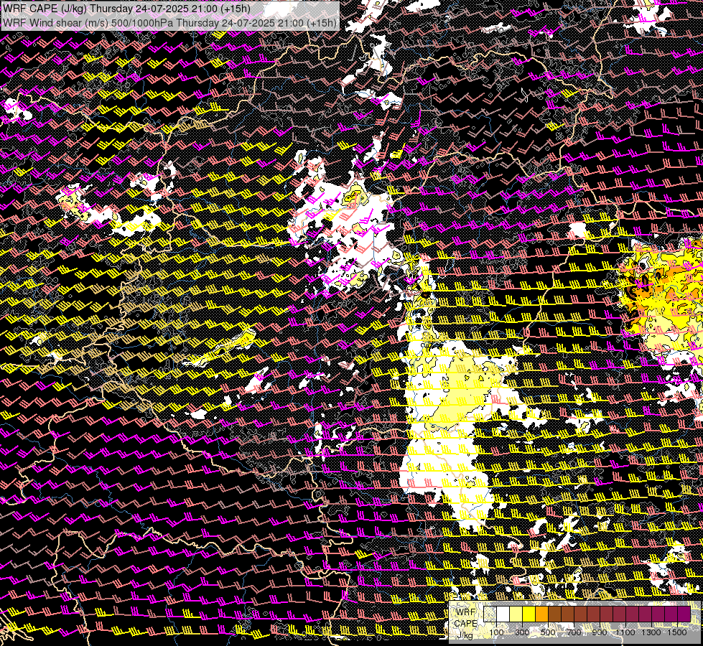Choose the orange legend swatch
The height and width of the screenshot is (646, 703).
pos(541,614)
